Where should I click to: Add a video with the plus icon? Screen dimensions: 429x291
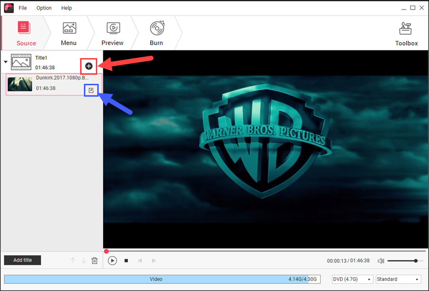[x=89, y=66]
